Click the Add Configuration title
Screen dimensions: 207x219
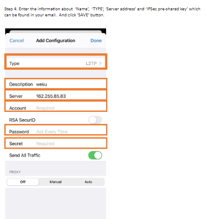click(x=56, y=40)
